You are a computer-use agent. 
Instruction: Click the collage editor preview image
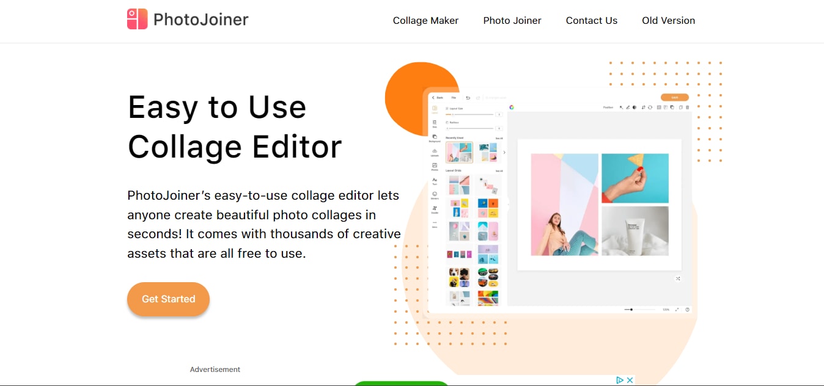[x=559, y=202]
